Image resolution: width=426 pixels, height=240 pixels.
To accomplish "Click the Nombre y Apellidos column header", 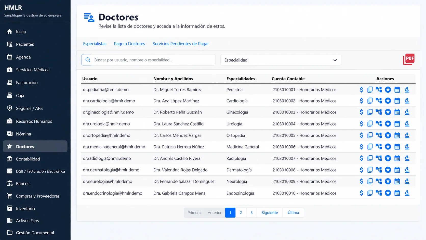I will pos(173,79).
